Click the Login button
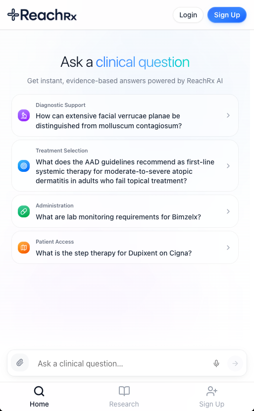254x411 pixels. 188,15
